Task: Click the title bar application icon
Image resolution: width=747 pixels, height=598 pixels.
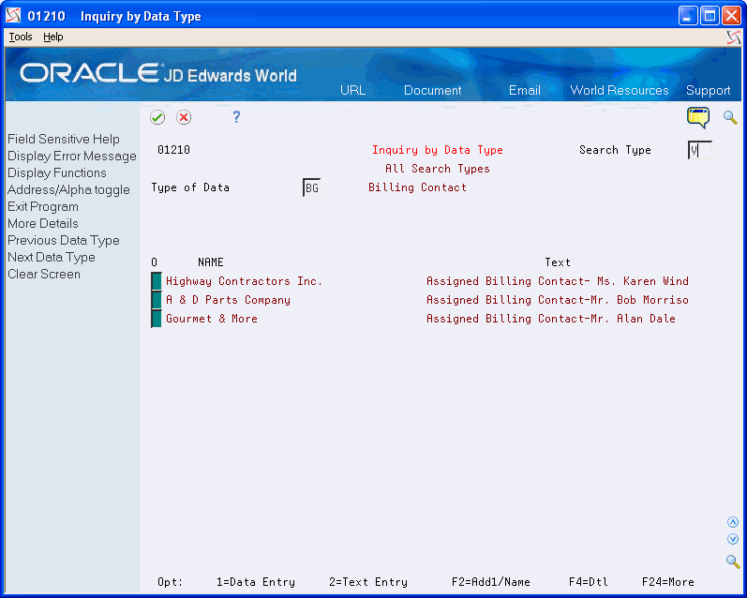Action: pyautogui.click(x=13, y=16)
